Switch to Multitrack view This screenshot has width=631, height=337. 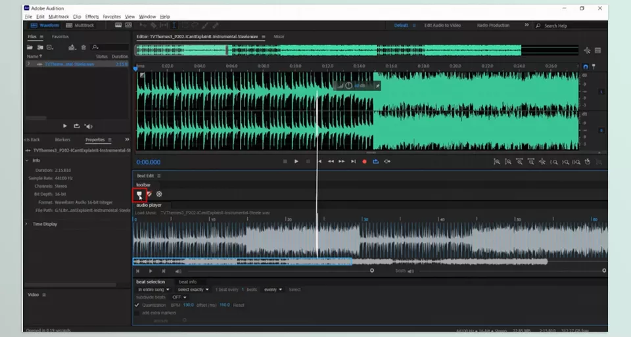[x=80, y=25]
